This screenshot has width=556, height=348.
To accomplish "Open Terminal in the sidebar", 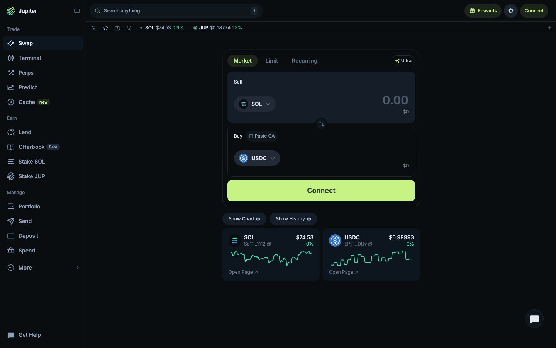I will [x=43, y=58].
